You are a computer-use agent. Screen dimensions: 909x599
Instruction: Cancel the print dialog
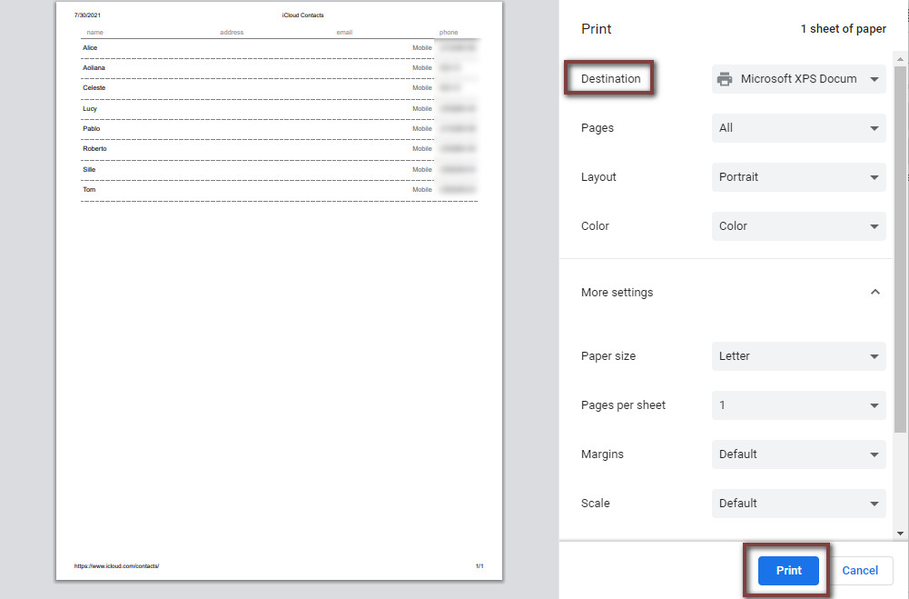point(860,571)
